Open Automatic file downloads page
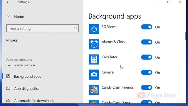 click(34, 101)
